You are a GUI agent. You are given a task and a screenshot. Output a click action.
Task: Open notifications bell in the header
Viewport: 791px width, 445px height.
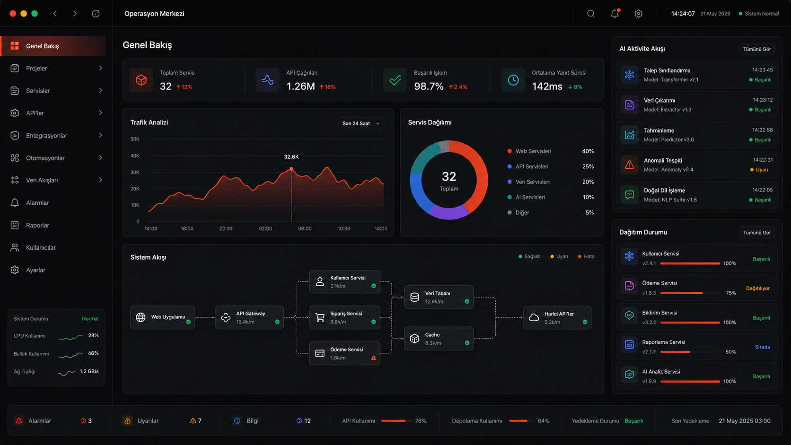coord(615,13)
